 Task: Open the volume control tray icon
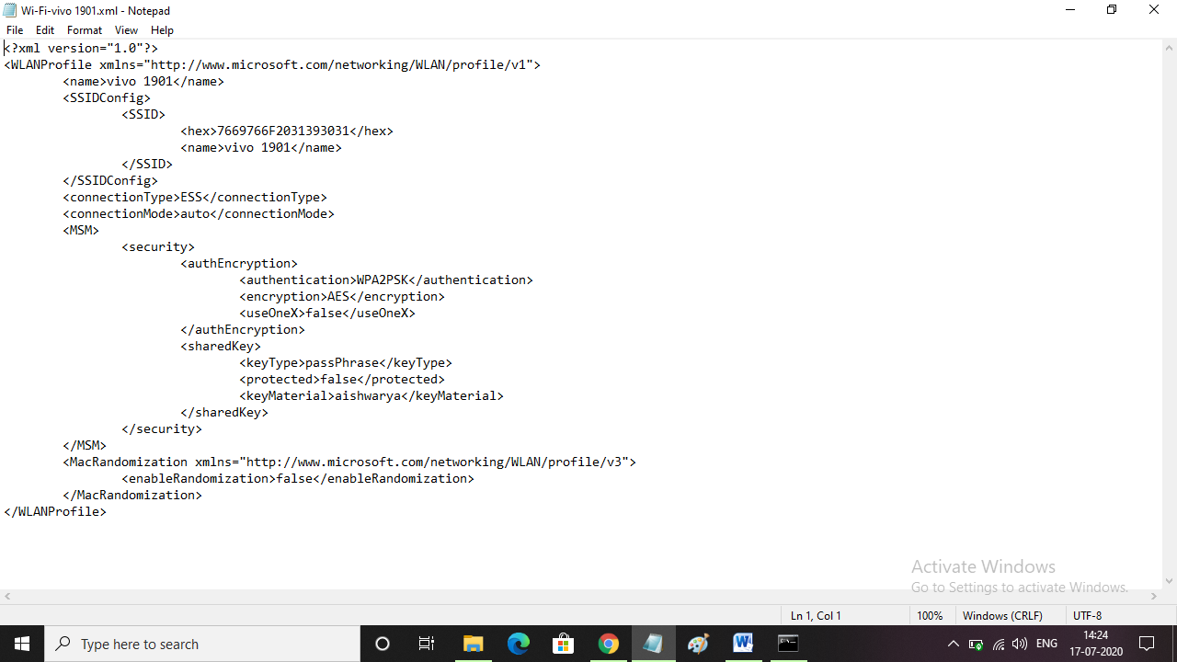[x=1019, y=644]
